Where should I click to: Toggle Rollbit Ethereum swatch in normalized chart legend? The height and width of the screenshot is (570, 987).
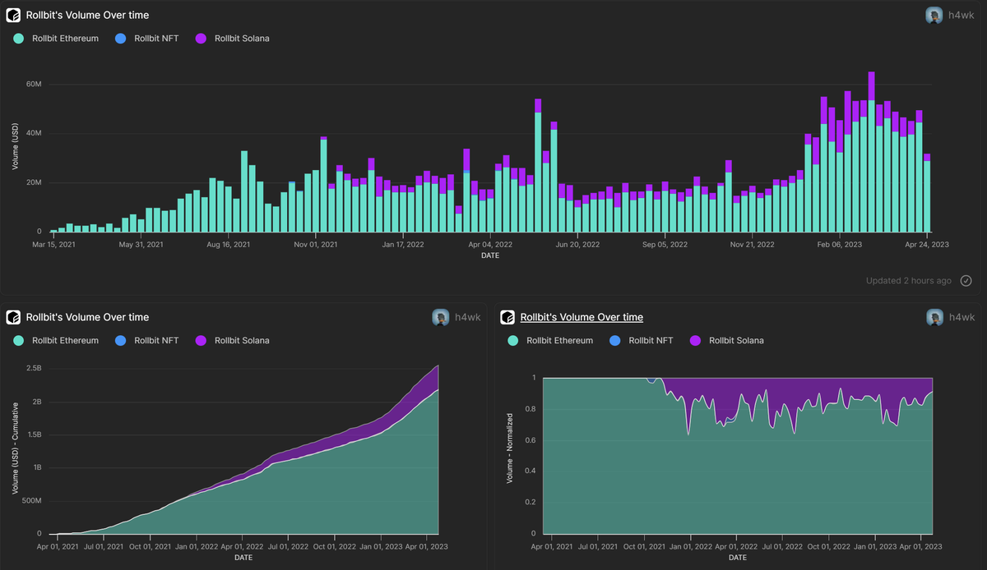pyautogui.click(x=512, y=340)
